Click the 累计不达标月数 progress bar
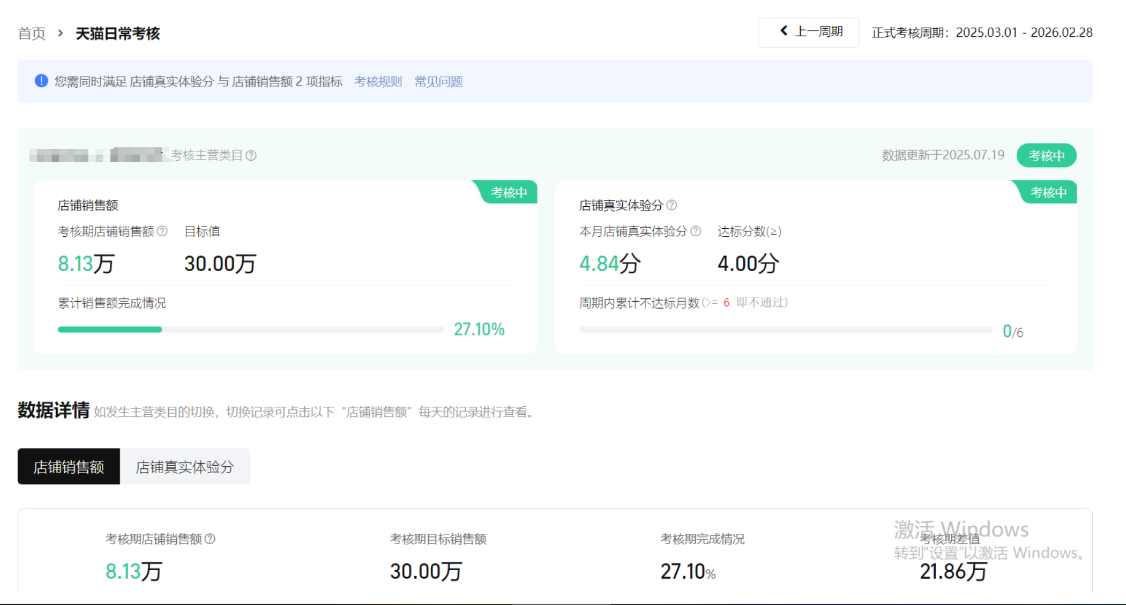 tap(785, 329)
